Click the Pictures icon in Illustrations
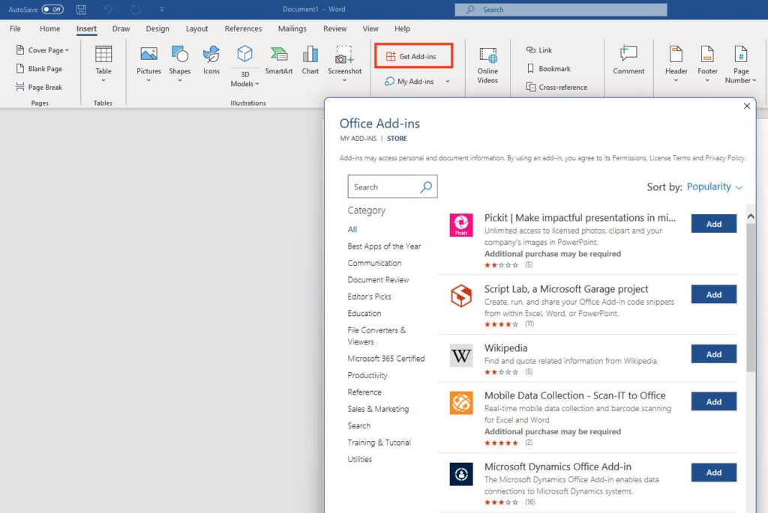This screenshot has height=513, width=768. pos(148,55)
